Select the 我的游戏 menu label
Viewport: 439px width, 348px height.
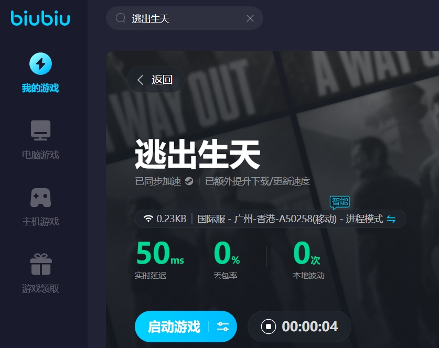(x=40, y=88)
